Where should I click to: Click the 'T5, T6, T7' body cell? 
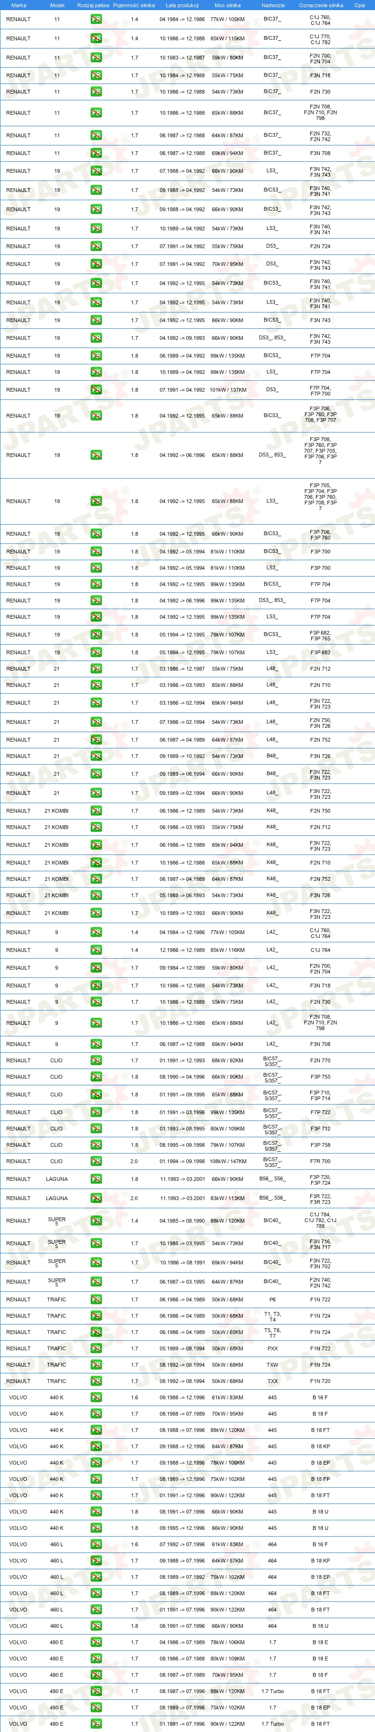pos(272,1332)
